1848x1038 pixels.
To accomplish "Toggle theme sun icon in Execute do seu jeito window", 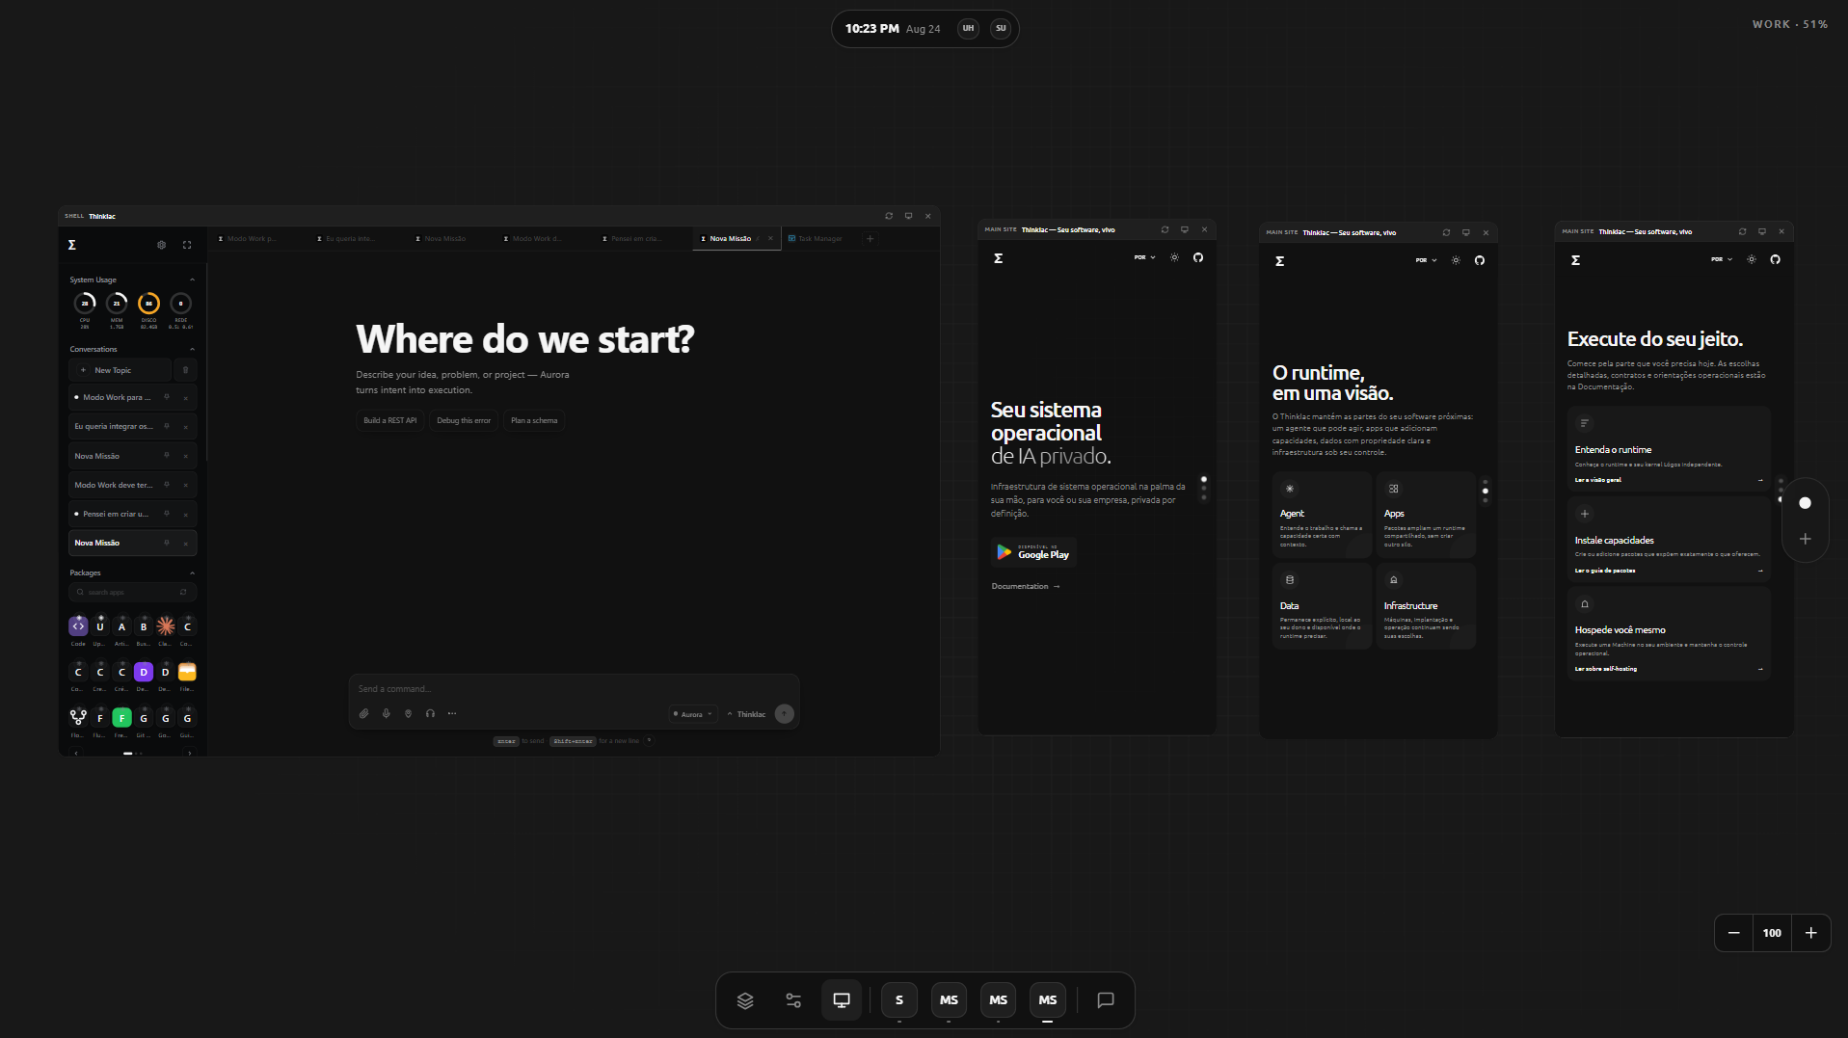I will click(1752, 259).
